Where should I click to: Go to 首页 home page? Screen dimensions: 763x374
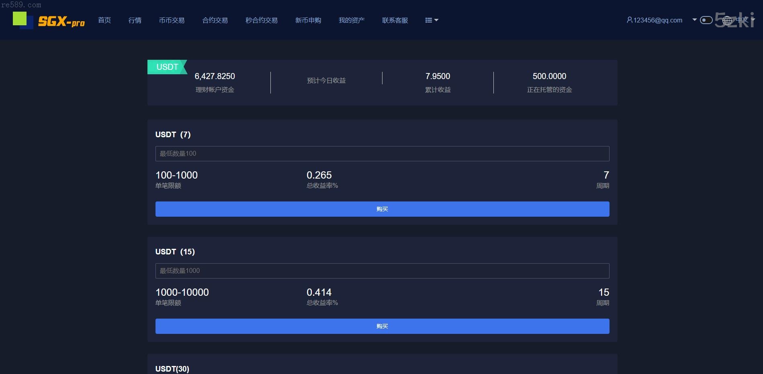104,20
